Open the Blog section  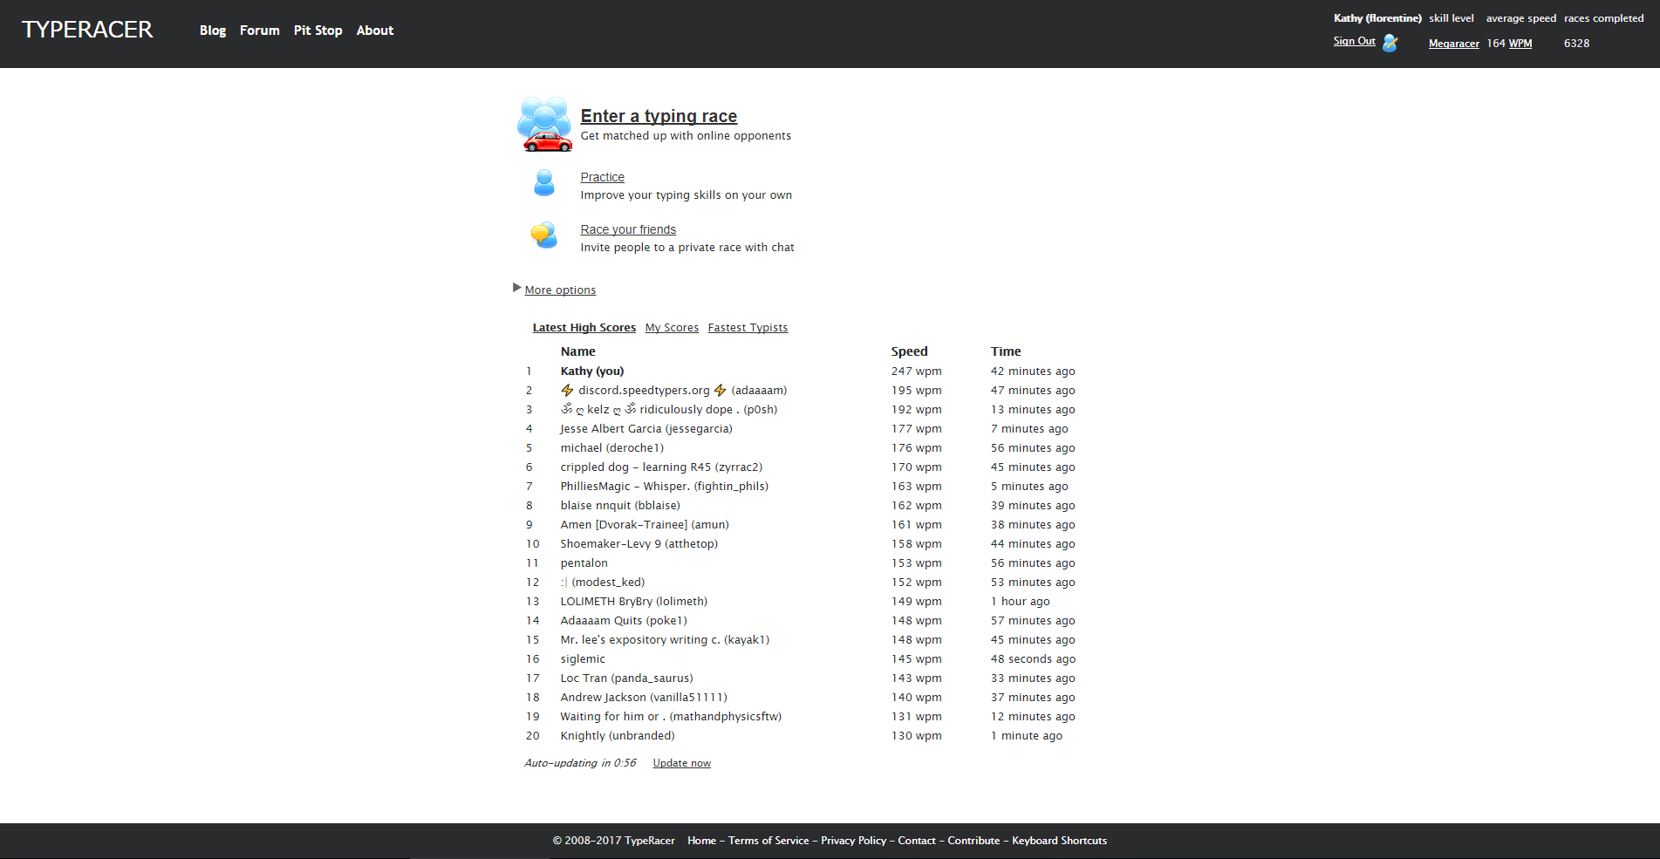click(212, 30)
